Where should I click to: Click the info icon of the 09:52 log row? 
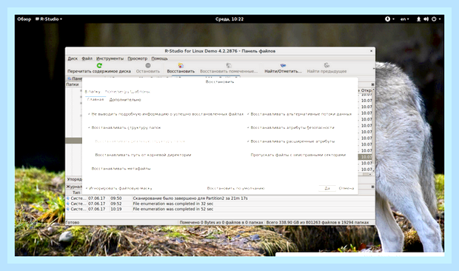pyautogui.click(x=68, y=204)
